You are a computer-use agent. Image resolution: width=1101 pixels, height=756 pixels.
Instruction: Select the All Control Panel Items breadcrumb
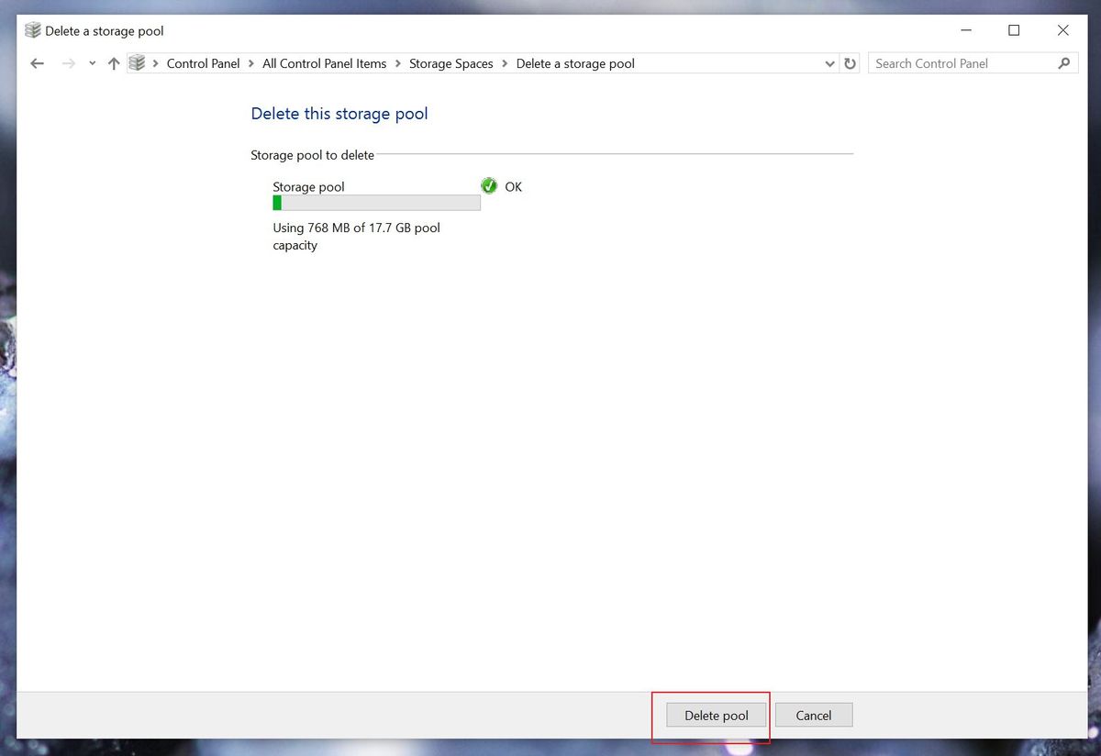point(324,63)
